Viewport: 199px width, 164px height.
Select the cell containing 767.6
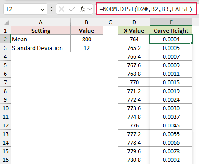coord(134,65)
